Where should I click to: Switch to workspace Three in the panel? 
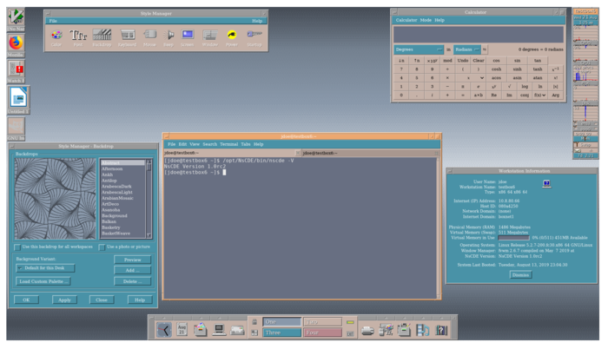tap(281, 332)
